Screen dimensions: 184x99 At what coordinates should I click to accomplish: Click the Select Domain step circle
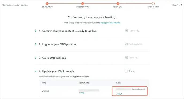click(x=82, y=3)
